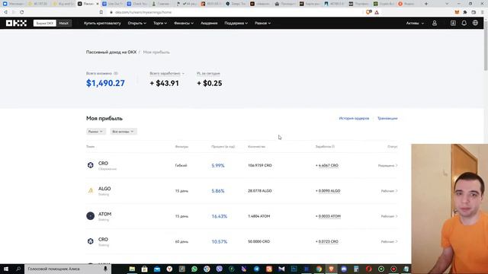Toggle to MetaX mode in header

64,24
